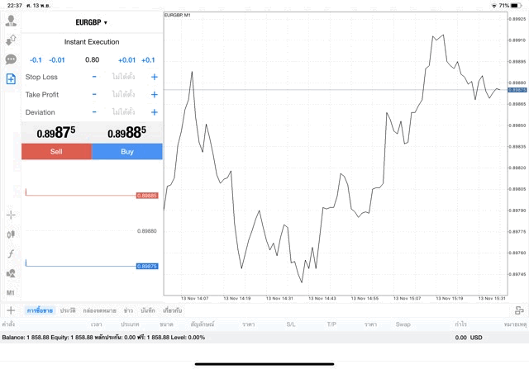Viewport: 529px width, 369px height.
Task: Increase Deviation with plus button
Action: [154, 112]
